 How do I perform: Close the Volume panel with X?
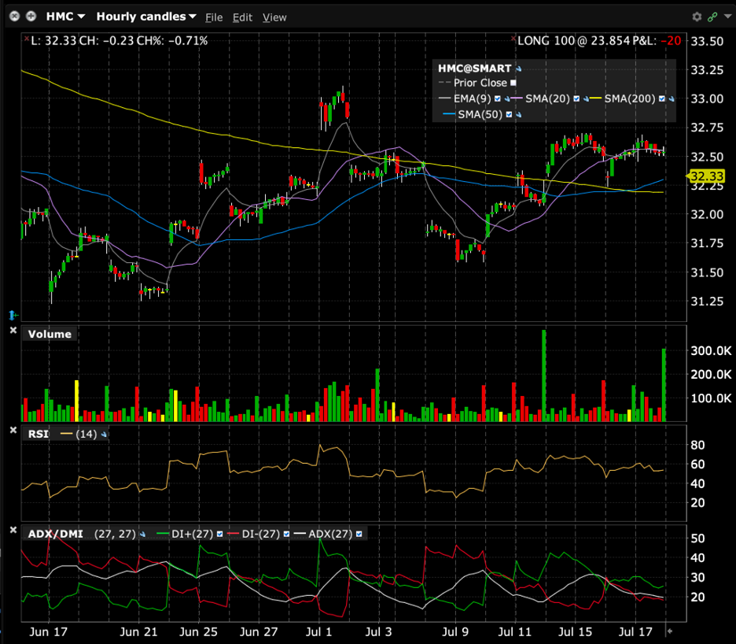pos(13,331)
